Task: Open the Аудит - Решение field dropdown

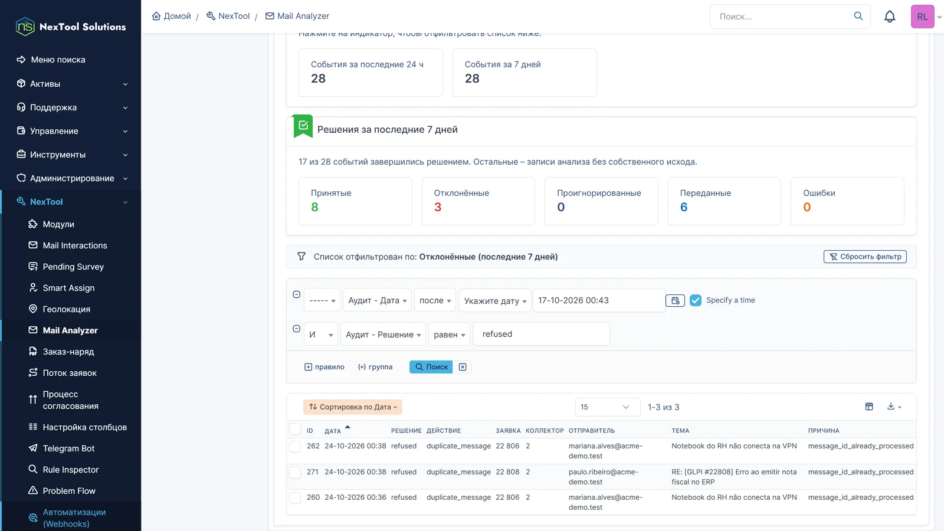Action: click(x=383, y=335)
